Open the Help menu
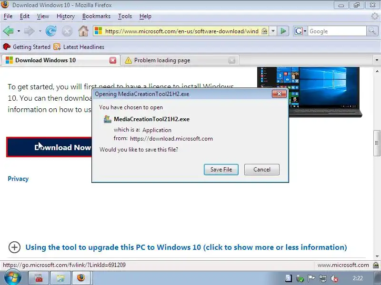 point(145,16)
